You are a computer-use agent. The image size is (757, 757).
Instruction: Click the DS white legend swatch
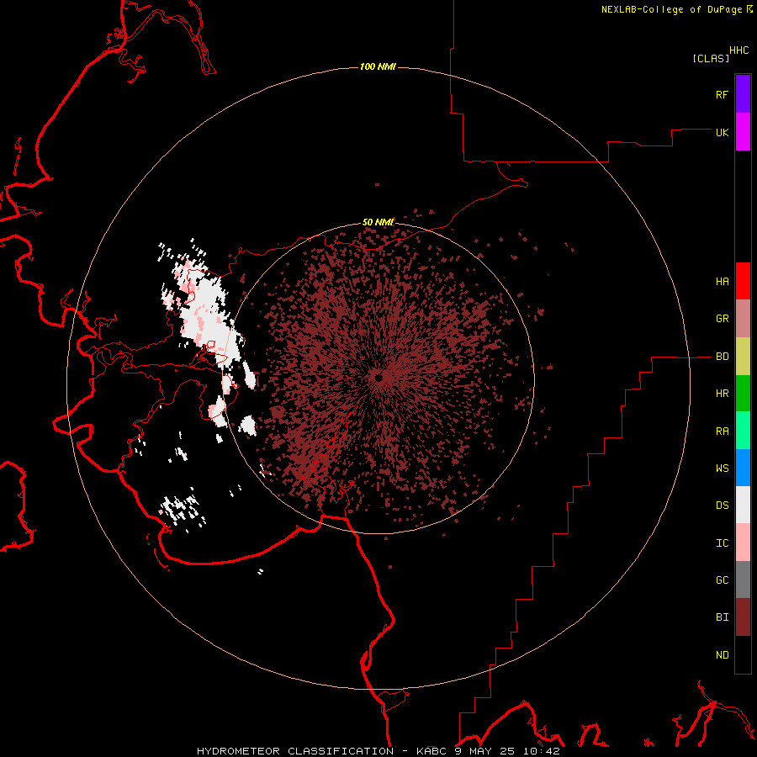pyautogui.click(x=743, y=505)
